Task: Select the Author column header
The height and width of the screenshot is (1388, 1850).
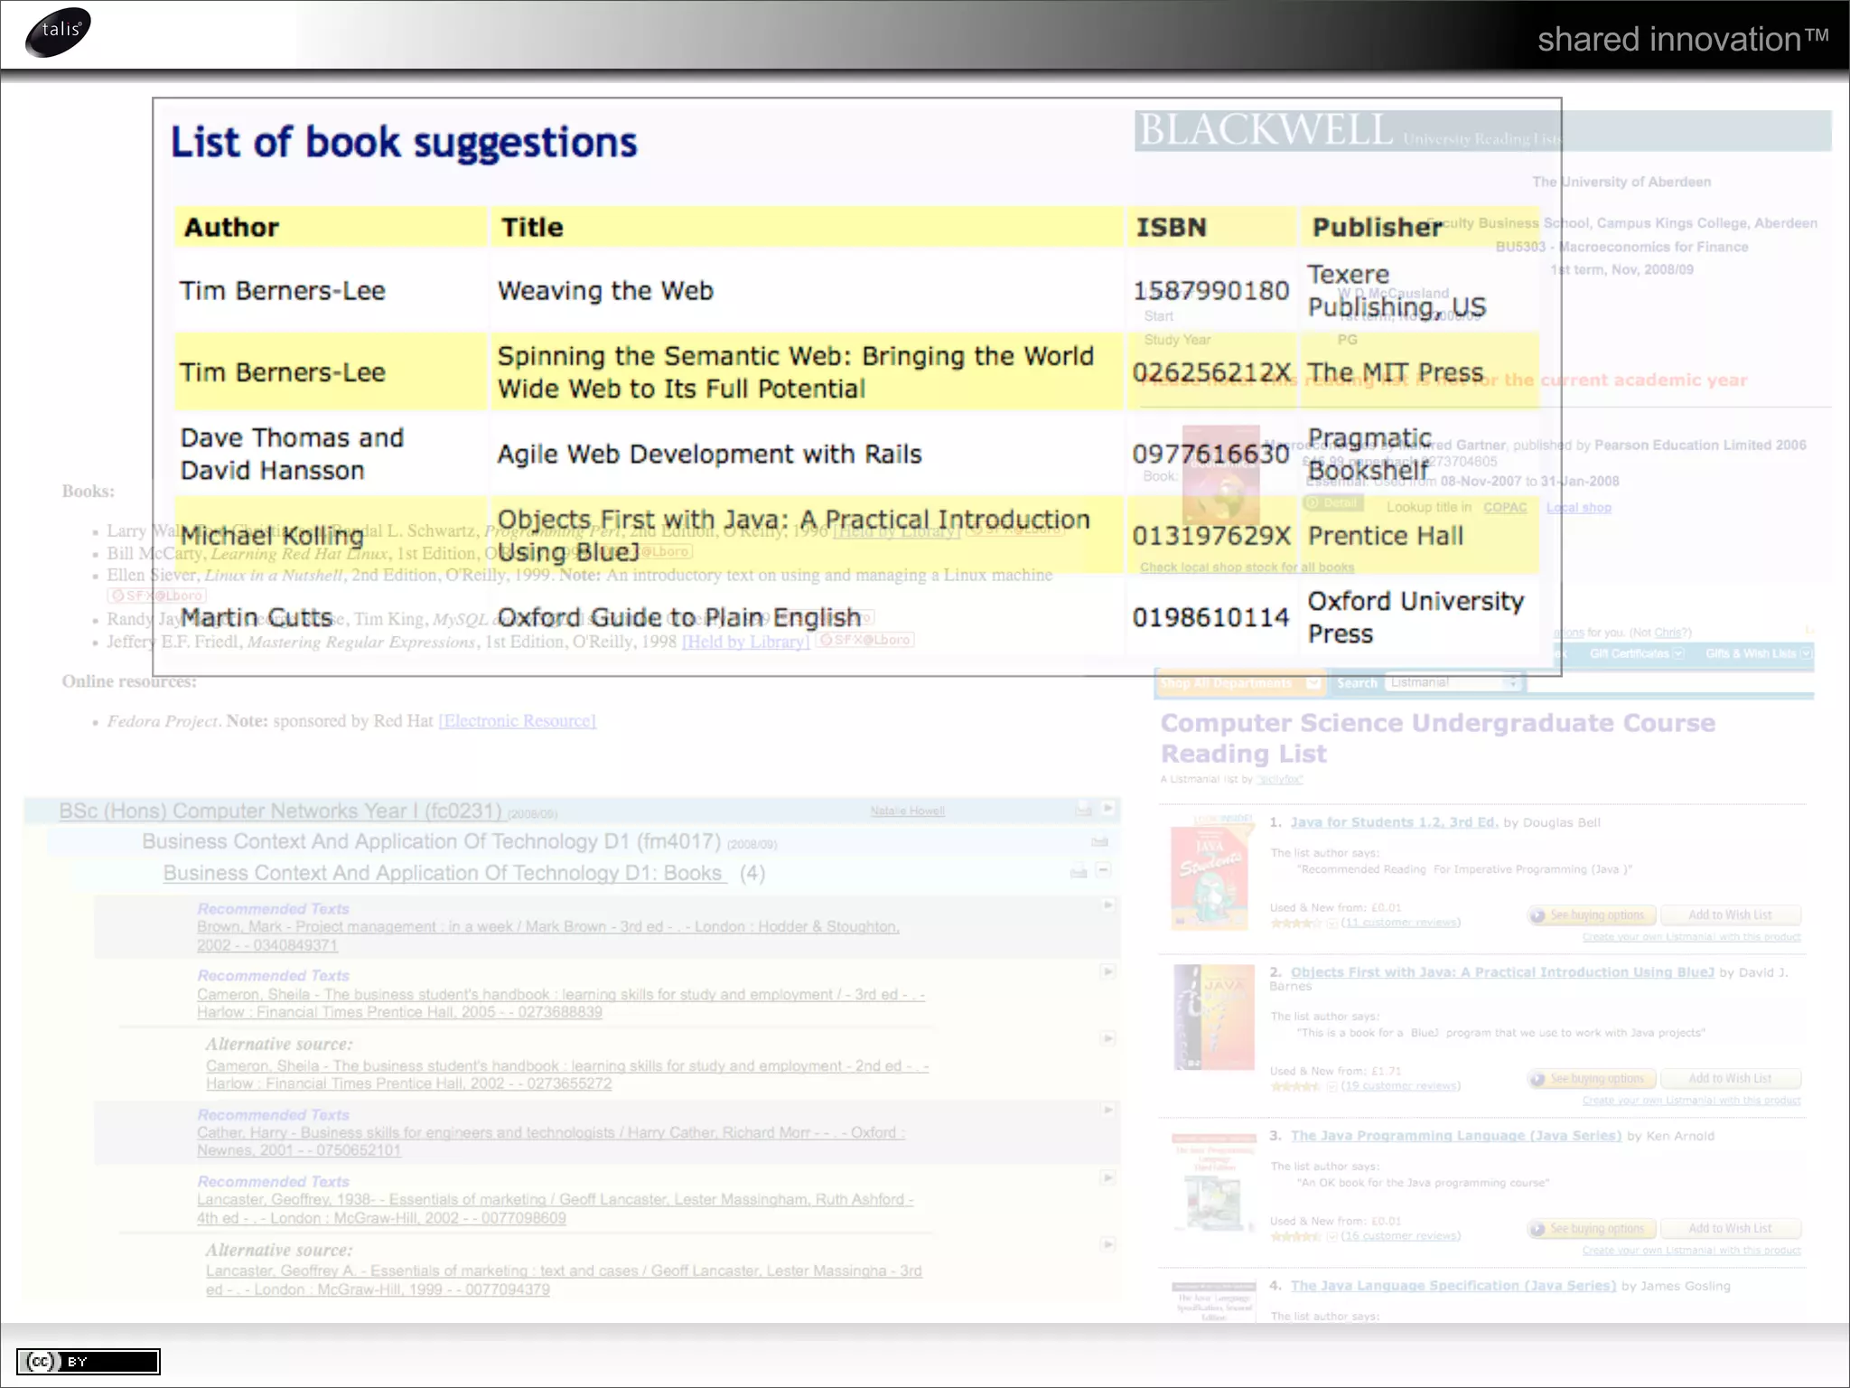Action: tap(330, 227)
